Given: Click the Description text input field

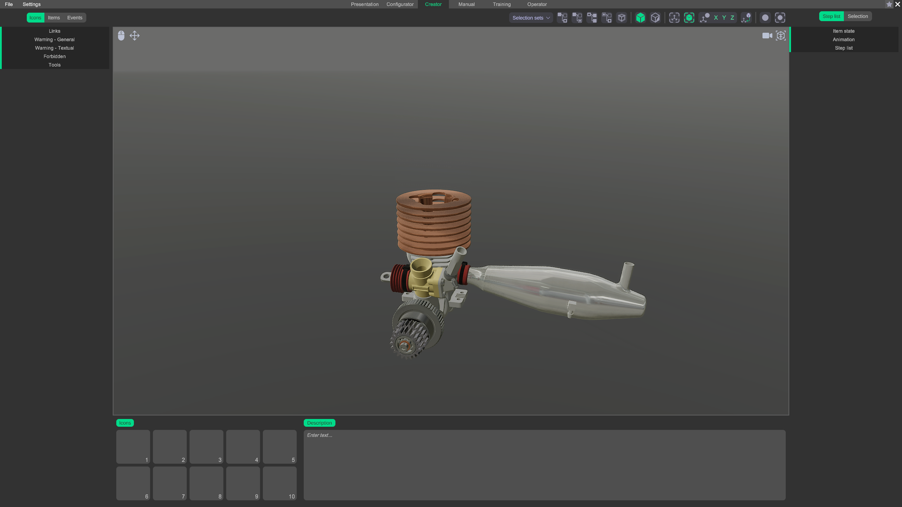Looking at the screenshot, I should [544, 465].
